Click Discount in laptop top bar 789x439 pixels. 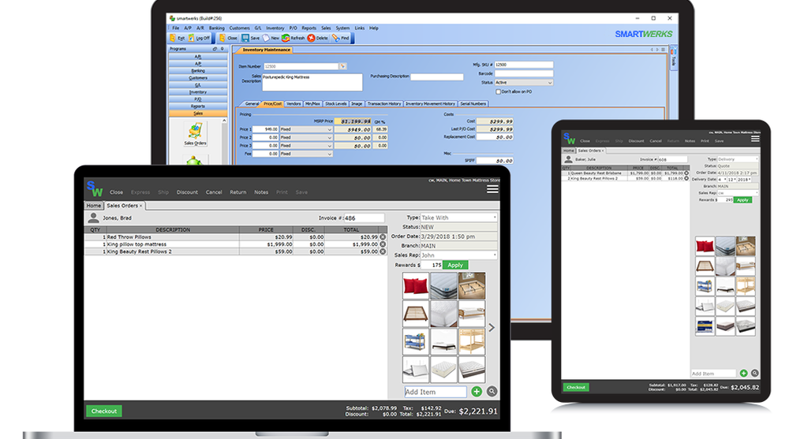tap(187, 192)
